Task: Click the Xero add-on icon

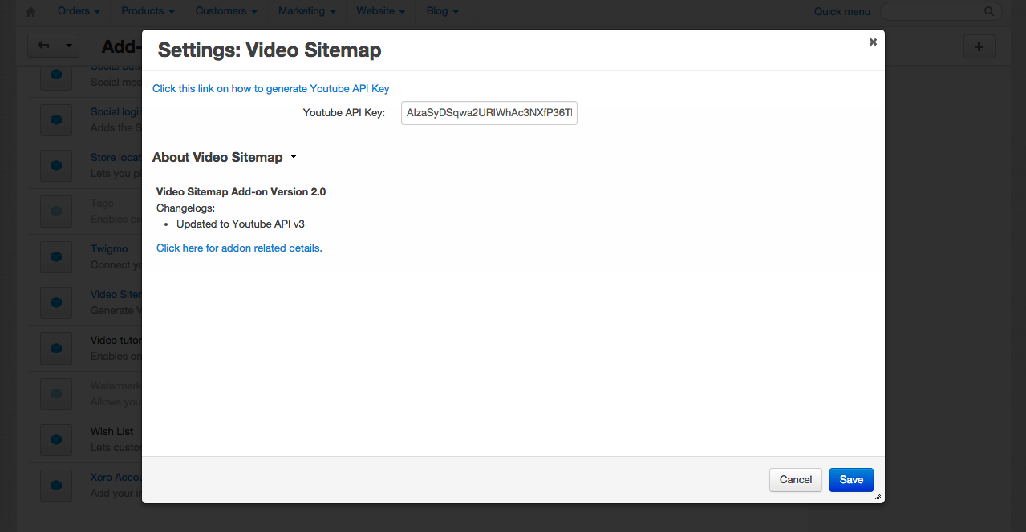Action: (56, 486)
